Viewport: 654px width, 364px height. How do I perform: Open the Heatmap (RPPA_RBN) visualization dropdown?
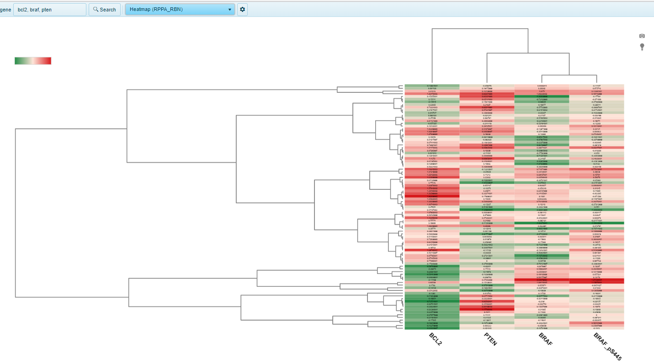176,9
